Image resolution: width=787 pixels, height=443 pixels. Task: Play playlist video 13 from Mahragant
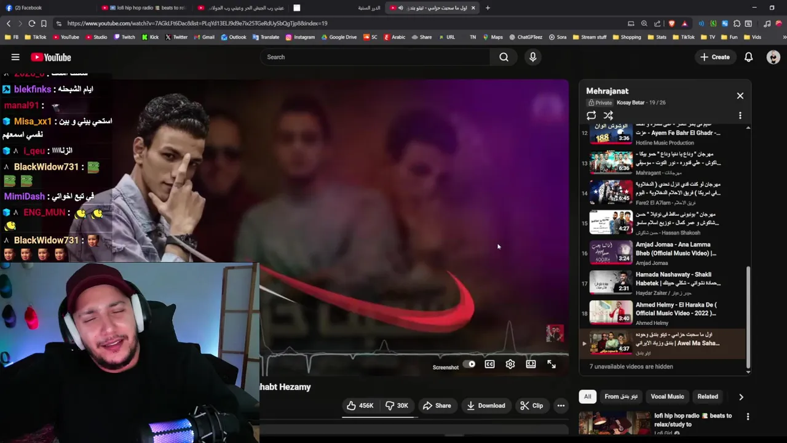662,163
